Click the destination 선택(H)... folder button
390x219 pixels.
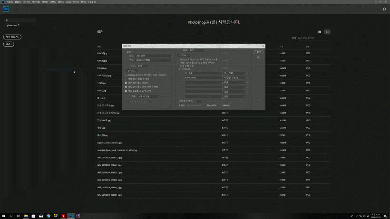pyautogui.click(x=183, y=55)
